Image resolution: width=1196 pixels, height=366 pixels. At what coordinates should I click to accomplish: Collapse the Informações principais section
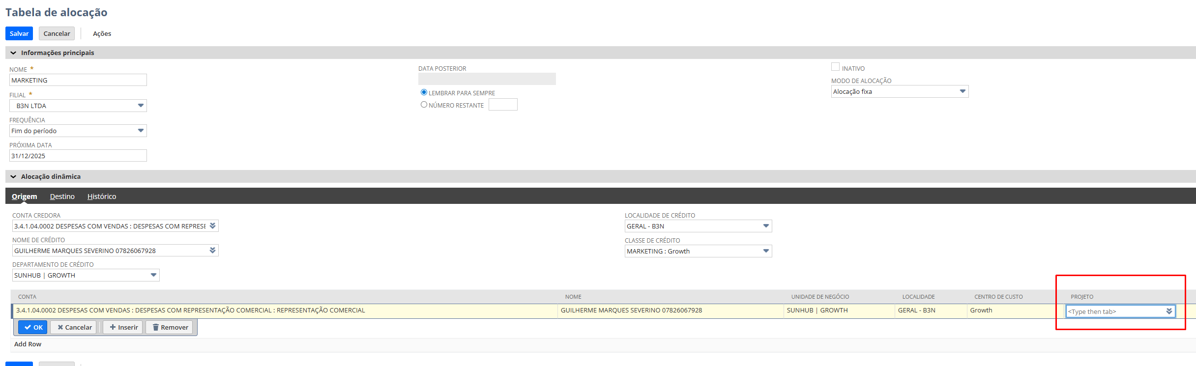point(13,53)
